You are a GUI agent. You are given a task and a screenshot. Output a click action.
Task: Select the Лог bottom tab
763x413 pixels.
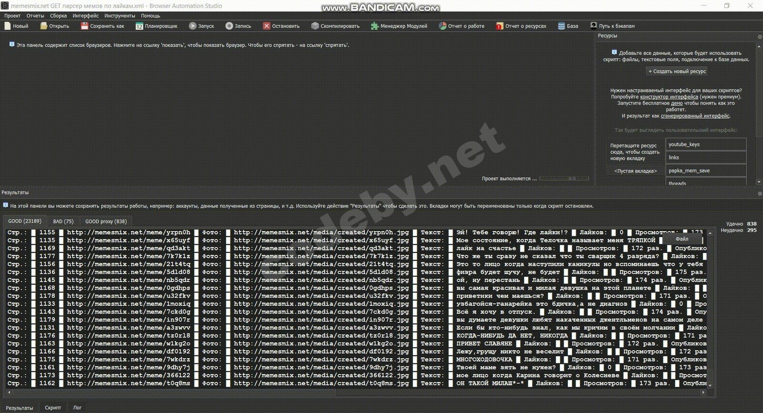(x=77, y=408)
